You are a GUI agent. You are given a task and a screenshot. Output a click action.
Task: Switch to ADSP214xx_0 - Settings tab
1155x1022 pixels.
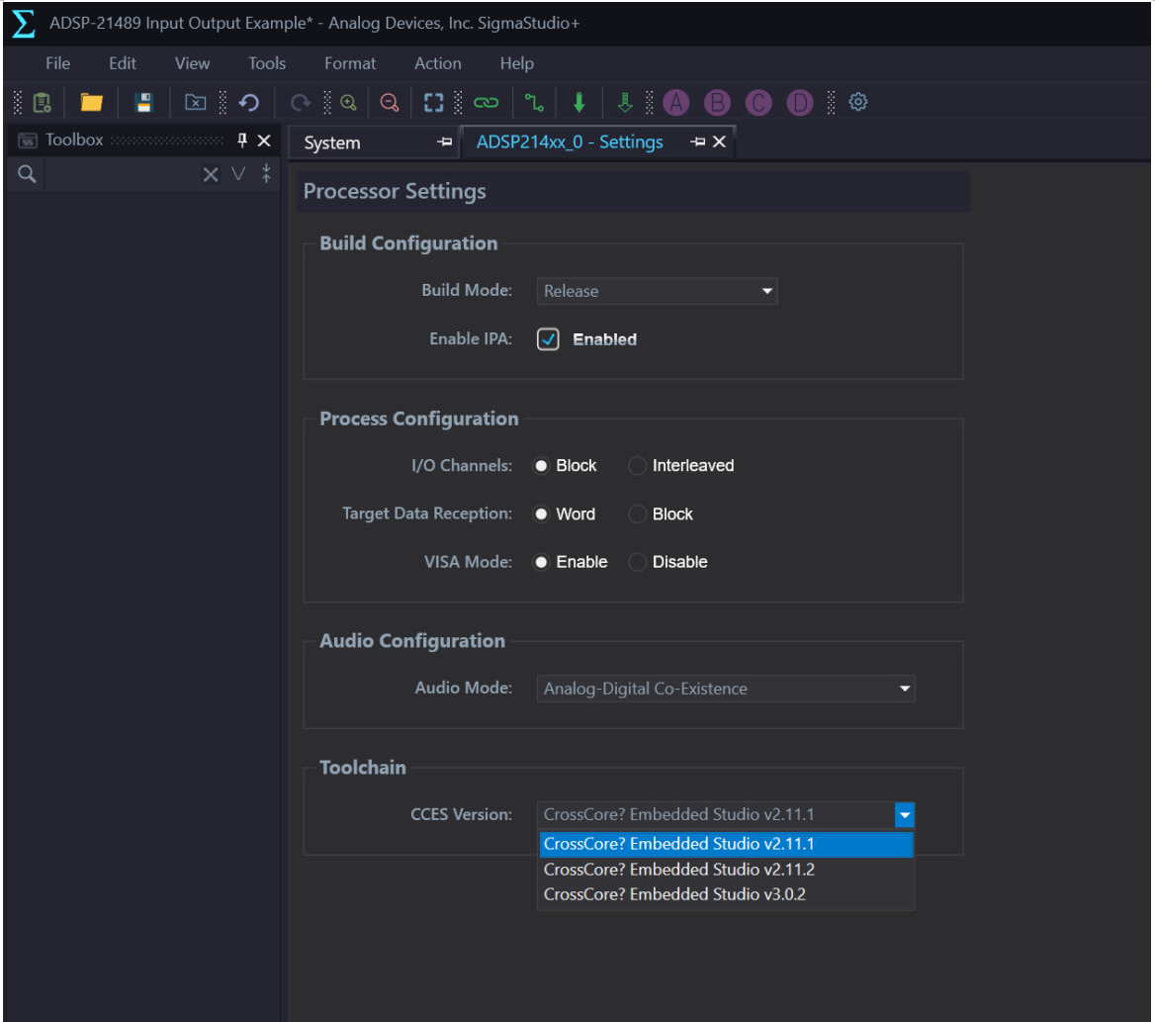(x=570, y=142)
